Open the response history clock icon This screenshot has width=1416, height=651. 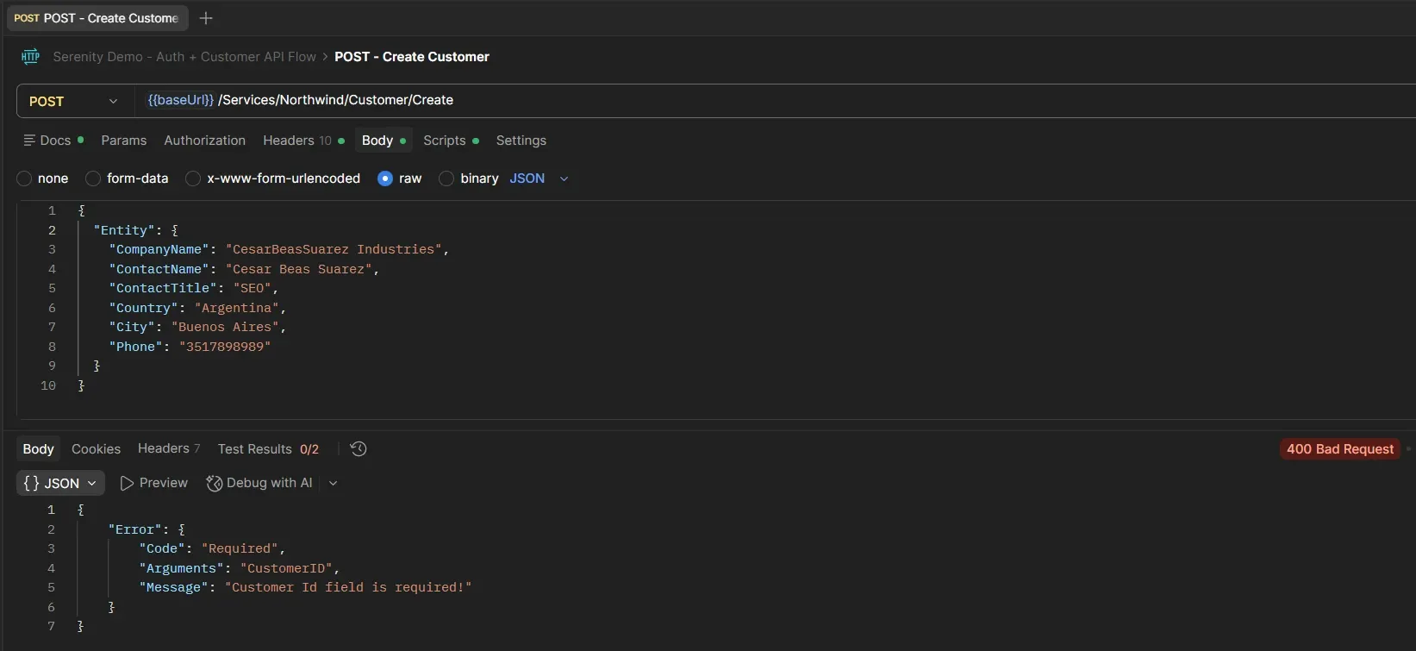point(359,448)
